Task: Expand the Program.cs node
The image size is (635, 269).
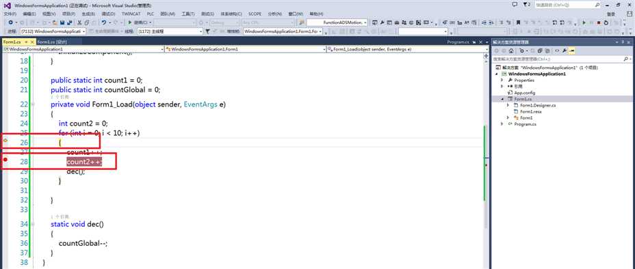Action: pyautogui.click(x=502, y=124)
